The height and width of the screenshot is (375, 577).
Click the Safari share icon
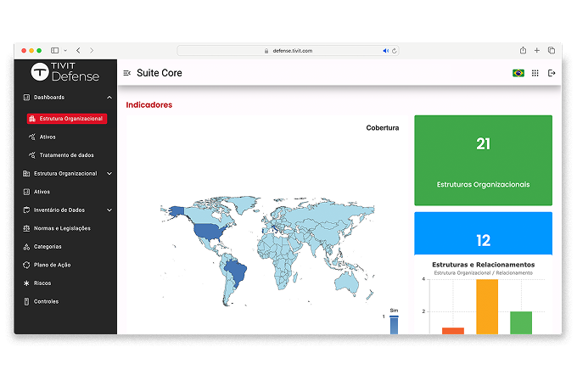tap(523, 51)
